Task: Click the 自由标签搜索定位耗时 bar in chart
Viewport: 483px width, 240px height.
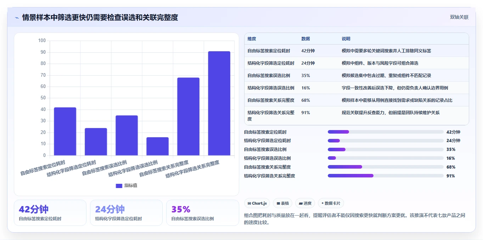Action: coord(65,131)
